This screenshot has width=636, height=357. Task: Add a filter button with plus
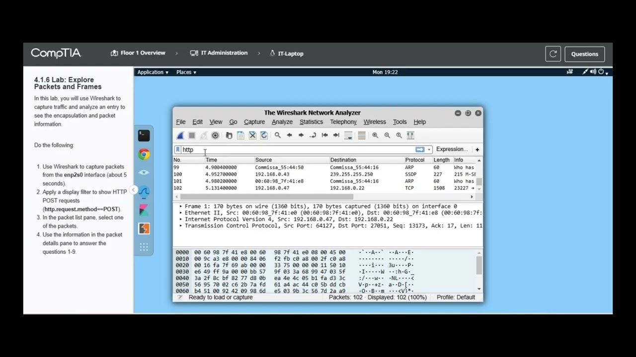pos(477,149)
